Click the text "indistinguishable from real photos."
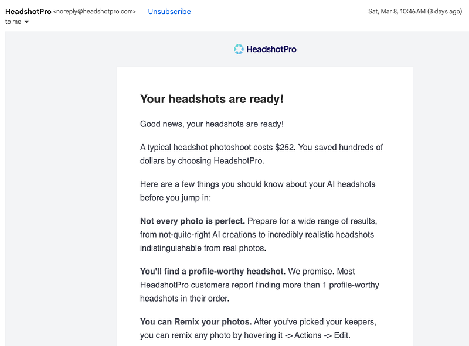469x346 pixels. 203,248
